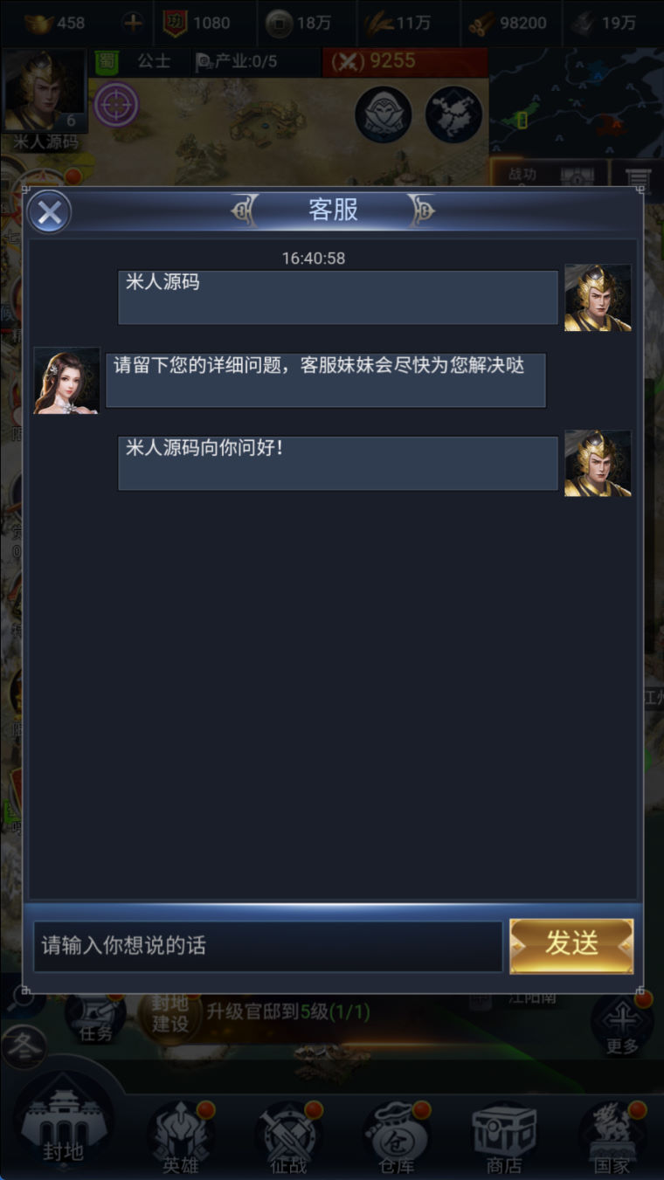This screenshot has width=664, height=1180.
Task: Open the round map region icon
Action: pyautogui.click(x=454, y=114)
